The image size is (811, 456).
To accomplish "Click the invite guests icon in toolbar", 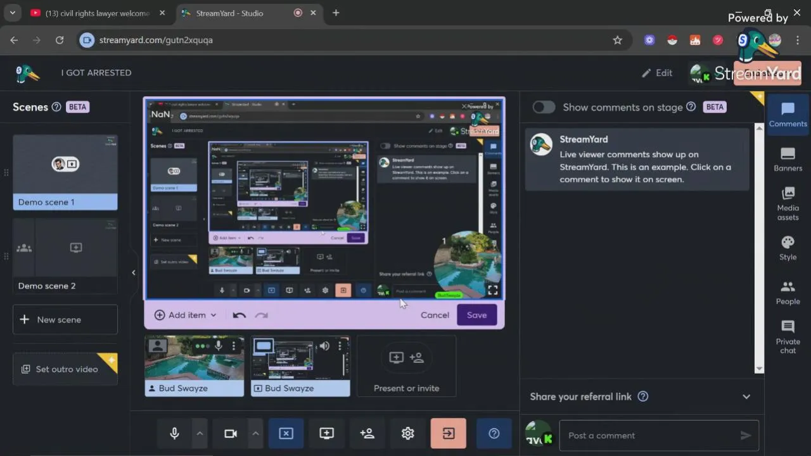I will [x=367, y=434].
